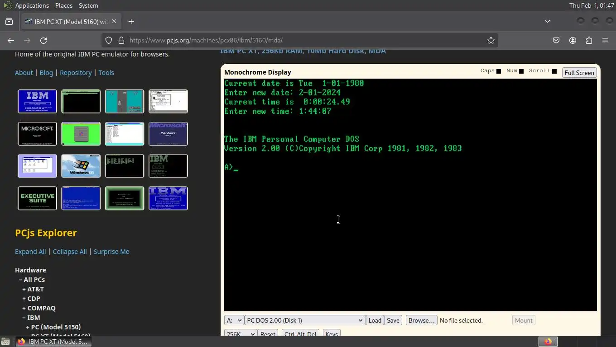Click the Firefox icon in bottom panel
The width and height of the screenshot is (616, 347).
click(x=548, y=342)
